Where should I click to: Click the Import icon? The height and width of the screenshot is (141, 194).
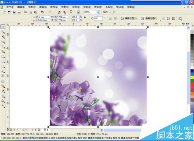pyautogui.click(x=59, y=12)
